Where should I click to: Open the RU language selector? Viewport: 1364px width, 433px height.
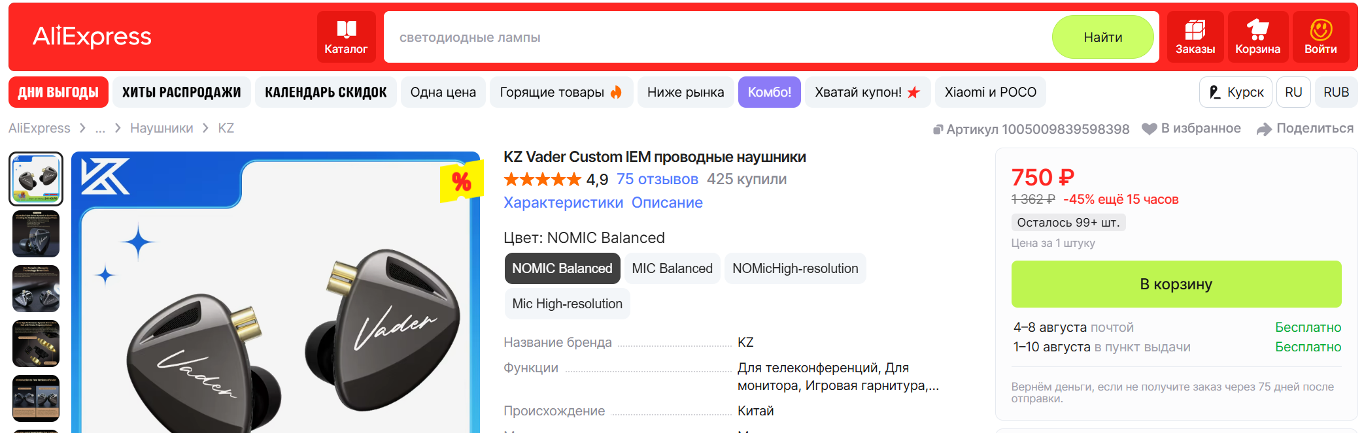(1293, 92)
